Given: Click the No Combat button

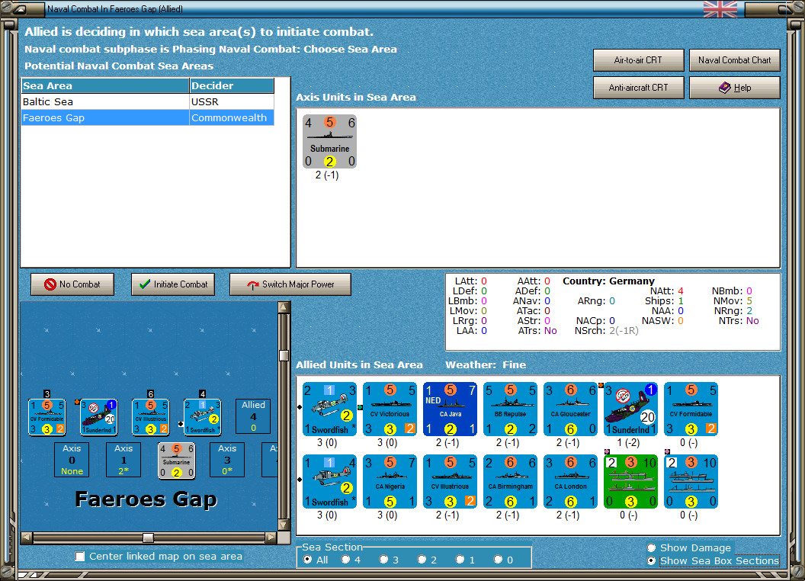Looking at the screenshot, I should [x=72, y=284].
